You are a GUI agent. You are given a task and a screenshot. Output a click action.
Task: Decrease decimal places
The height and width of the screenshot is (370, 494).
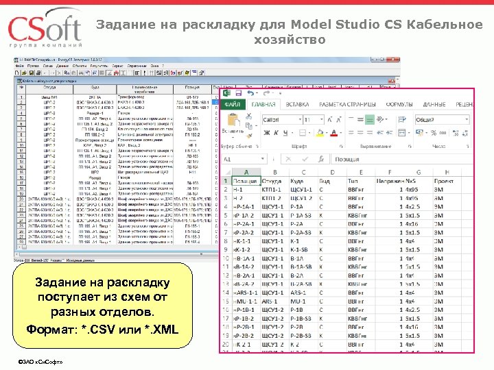click(465, 133)
